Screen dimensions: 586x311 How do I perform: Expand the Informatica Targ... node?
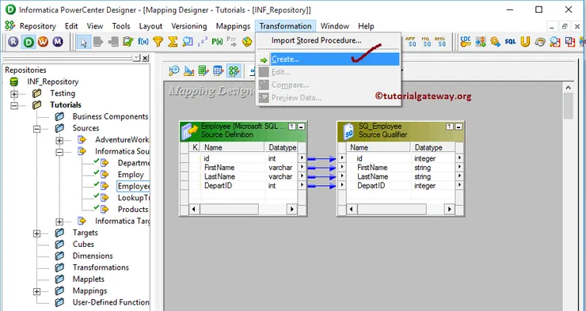(59, 222)
